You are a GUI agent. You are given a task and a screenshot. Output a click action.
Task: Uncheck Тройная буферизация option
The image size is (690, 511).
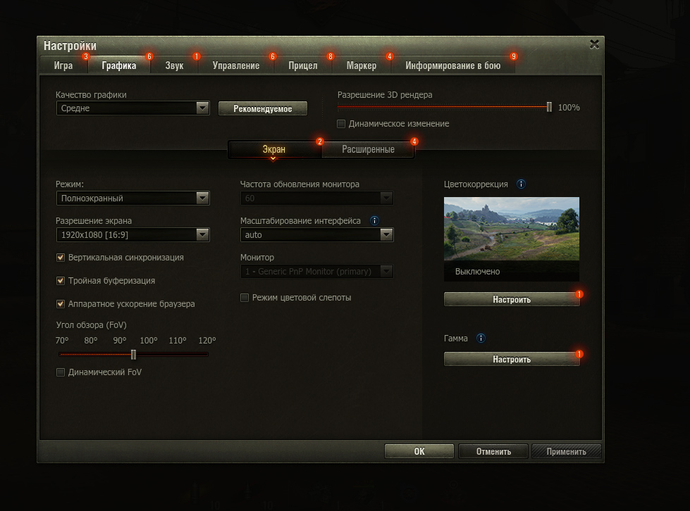61,281
